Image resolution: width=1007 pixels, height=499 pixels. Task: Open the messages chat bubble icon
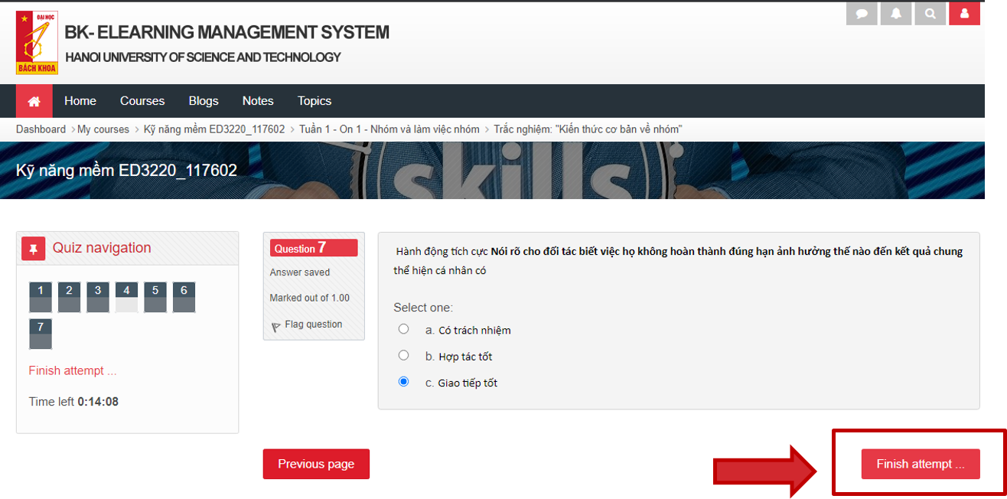(862, 14)
